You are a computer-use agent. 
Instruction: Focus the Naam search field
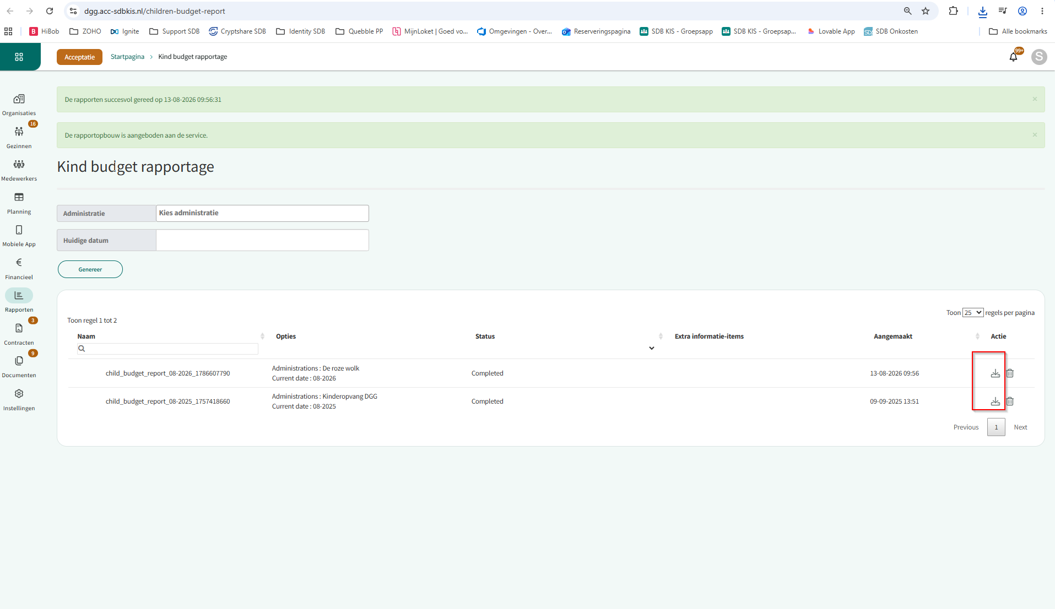(167, 349)
